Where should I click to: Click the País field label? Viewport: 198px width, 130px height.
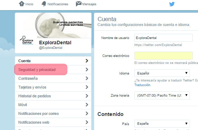[x=126, y=124]
